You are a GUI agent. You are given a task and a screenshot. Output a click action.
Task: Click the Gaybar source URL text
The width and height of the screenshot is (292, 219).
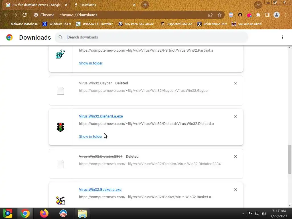(x=144, y=91)
